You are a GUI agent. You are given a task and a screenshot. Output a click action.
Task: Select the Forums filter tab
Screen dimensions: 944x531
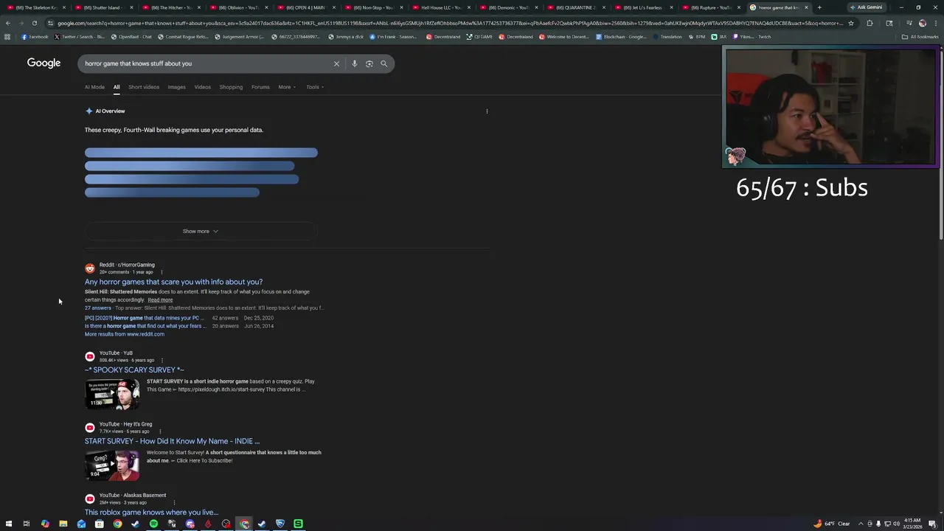(x=260, y=87)
